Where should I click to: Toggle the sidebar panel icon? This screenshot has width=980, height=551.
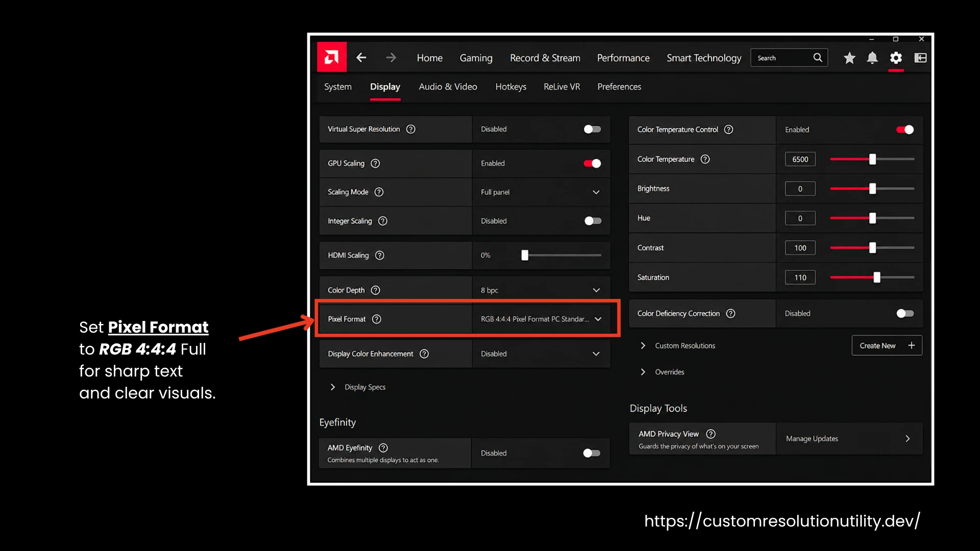(920, 58)
